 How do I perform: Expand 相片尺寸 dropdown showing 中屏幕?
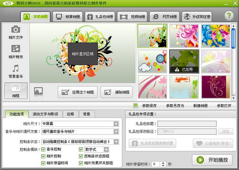pyautogui.click(x=116, y=124)
